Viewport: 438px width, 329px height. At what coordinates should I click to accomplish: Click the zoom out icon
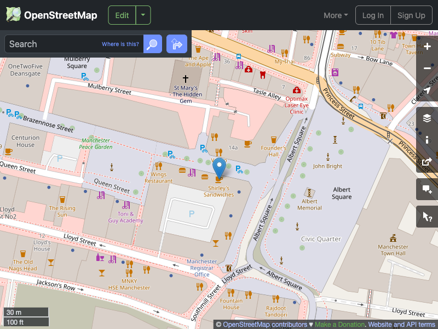point(428,68)
